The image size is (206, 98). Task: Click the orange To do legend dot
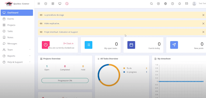point(124,68)
